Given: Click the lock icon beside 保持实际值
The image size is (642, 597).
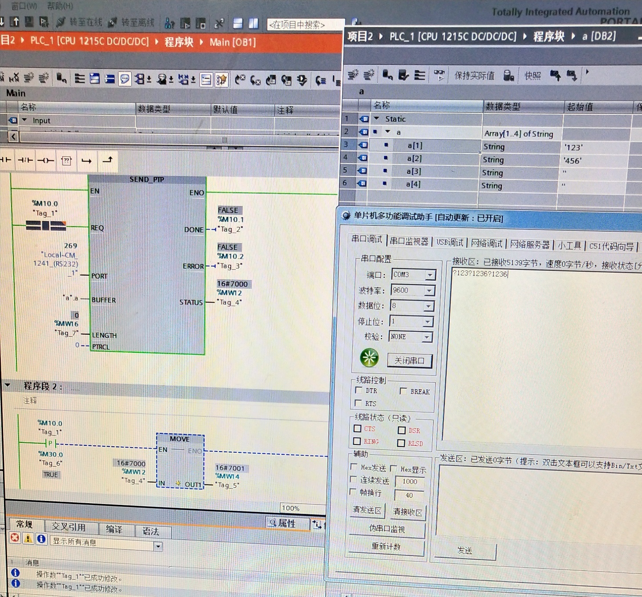Looking at the screenshot, I should coord(509,76).
